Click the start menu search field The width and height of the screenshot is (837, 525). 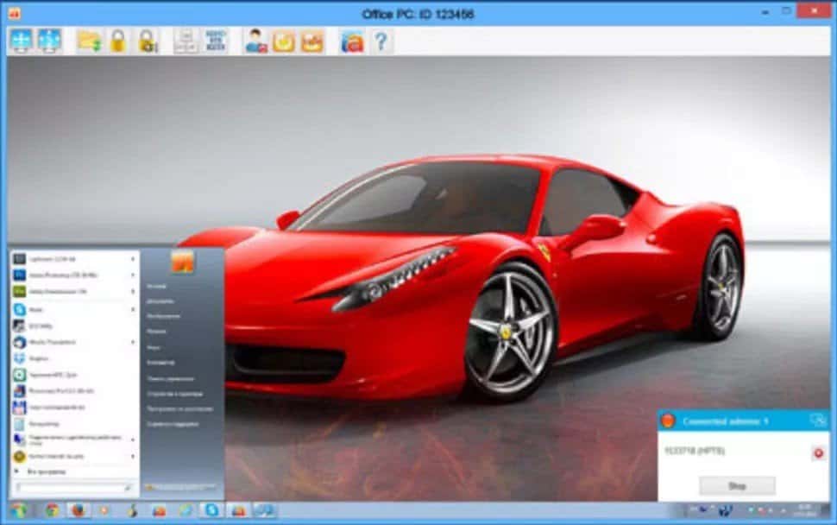(69, 488)
